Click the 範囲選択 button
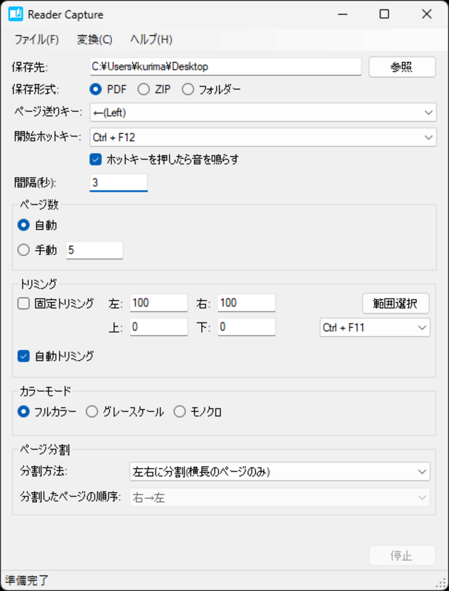Viewport: 449px width, 591px height. [x=395, y=303]
